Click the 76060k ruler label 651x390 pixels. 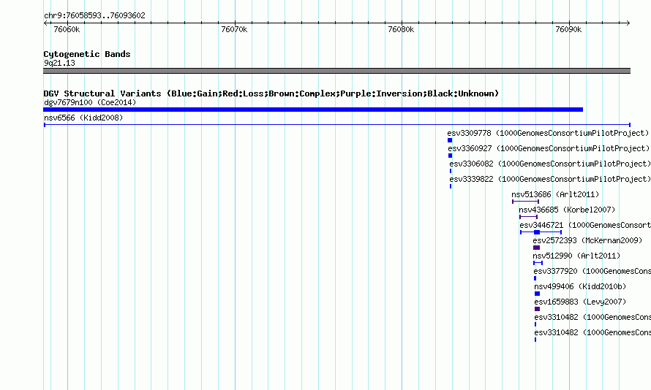click(x=67, y=29)
